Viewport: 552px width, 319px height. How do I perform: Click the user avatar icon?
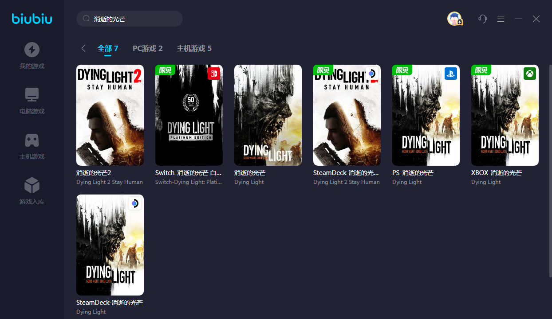[454, 19]
